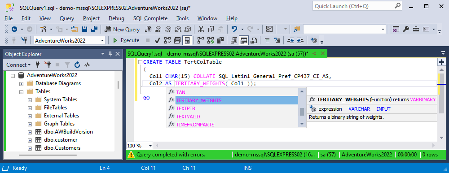The image size is (449, 173).
Task: Click the Save All icon
Action: [94, 29]
